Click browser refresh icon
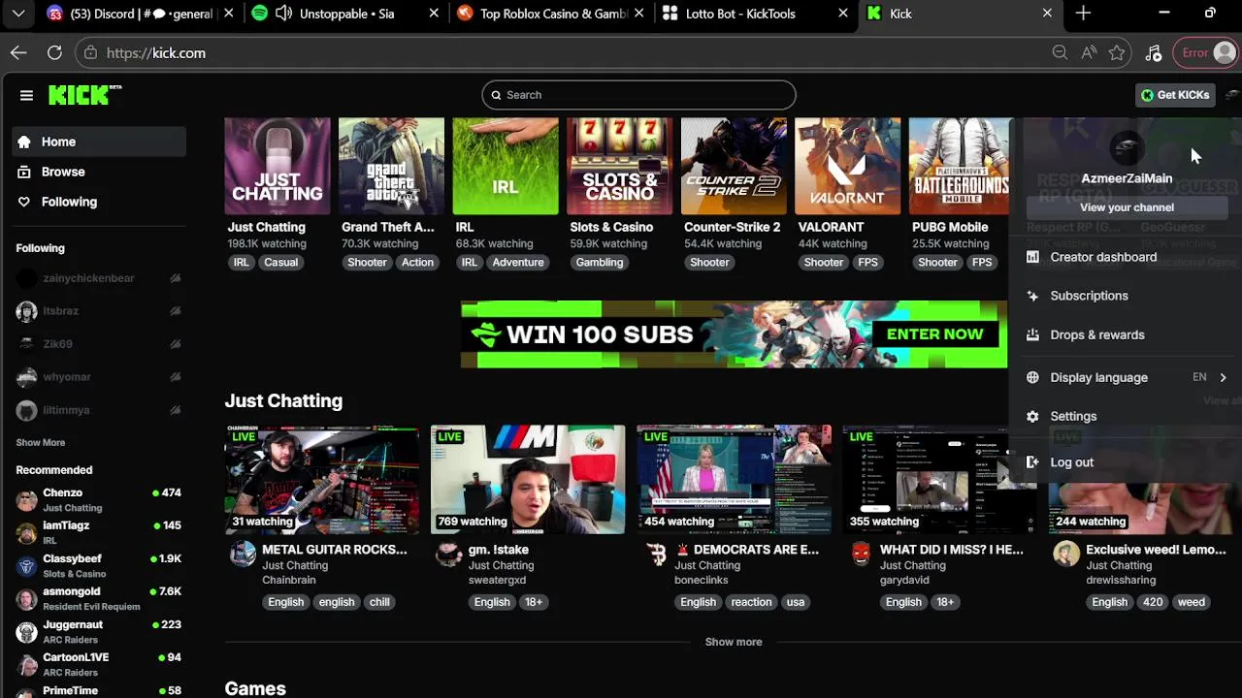The height and width of the screenshot is (698, 1242). pos(54,53)
